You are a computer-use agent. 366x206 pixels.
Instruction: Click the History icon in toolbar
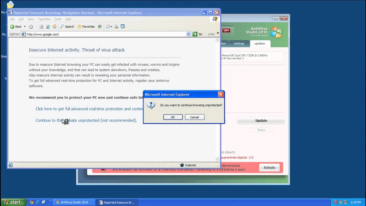click(100, 27)
